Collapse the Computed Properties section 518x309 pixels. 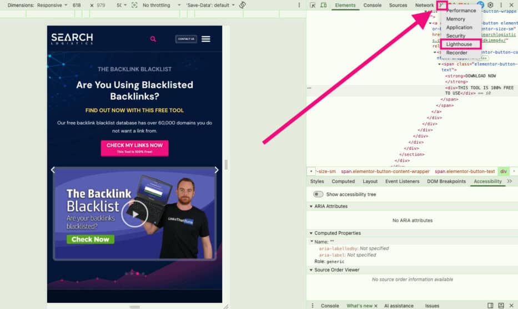[311, 233]
